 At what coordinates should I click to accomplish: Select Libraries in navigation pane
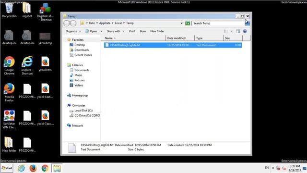[x=77, y=65]
